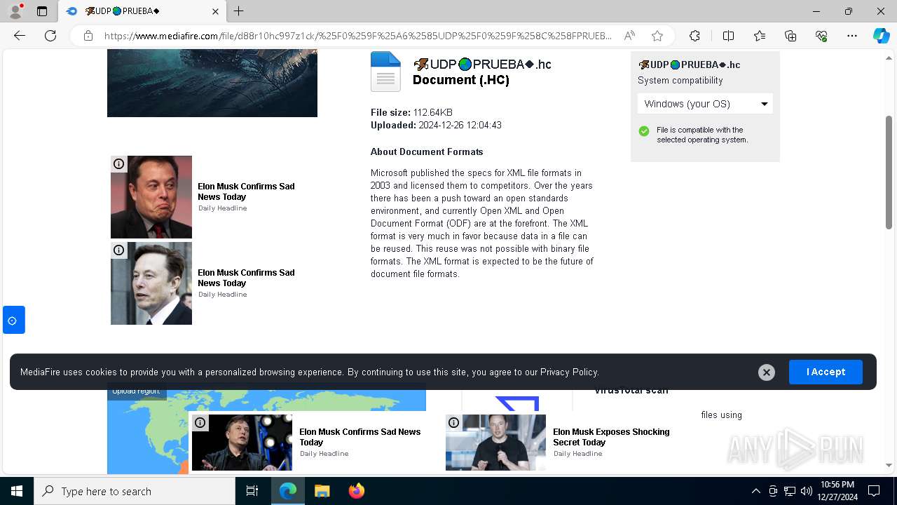Open the Favorites list
This screenshot has height=505, width=897.
[x=760, y=36]
